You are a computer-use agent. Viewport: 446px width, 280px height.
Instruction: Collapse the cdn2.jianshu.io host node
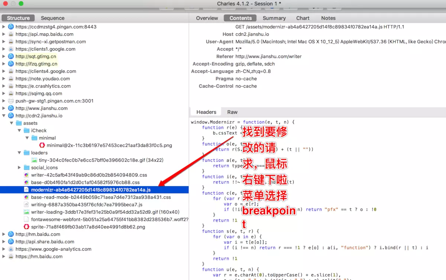coord(4,116)
